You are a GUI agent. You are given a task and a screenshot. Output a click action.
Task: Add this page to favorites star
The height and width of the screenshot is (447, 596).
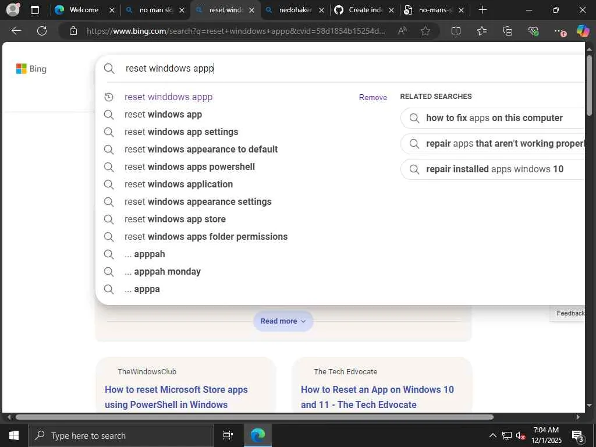425,31
